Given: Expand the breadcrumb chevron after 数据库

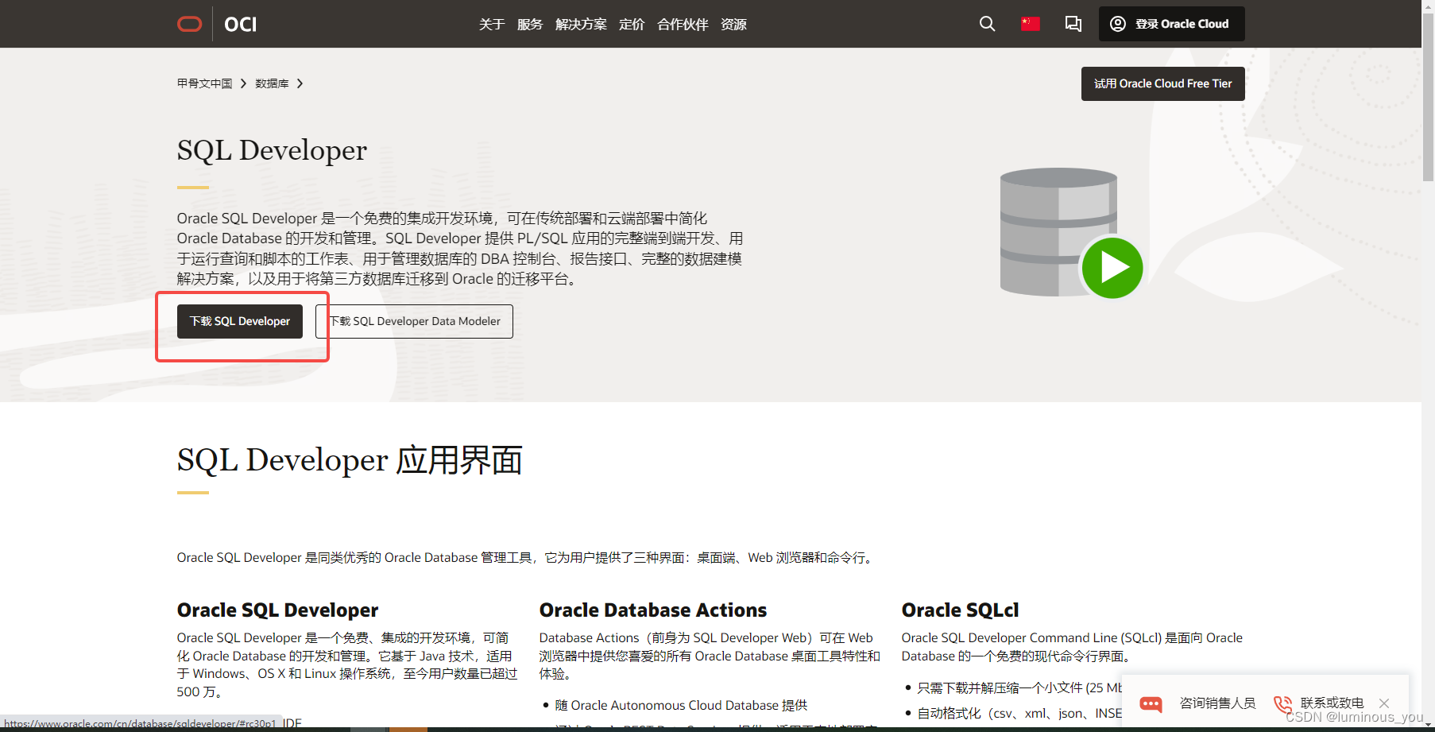Looking at the screenshot, I should pyautogui.click(x=300, y=83).
